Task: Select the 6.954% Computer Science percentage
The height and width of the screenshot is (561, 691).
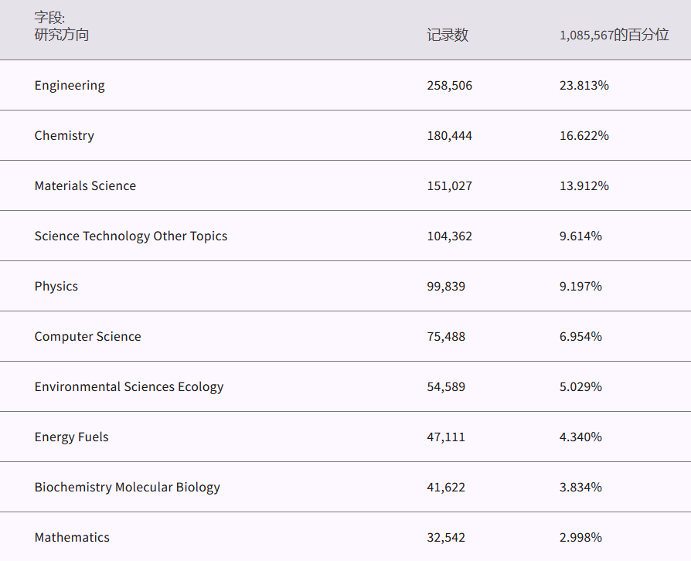Action: [580, 337]
